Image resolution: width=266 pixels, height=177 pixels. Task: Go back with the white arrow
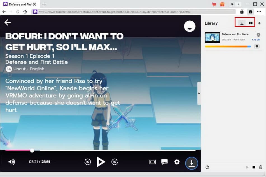8,23
